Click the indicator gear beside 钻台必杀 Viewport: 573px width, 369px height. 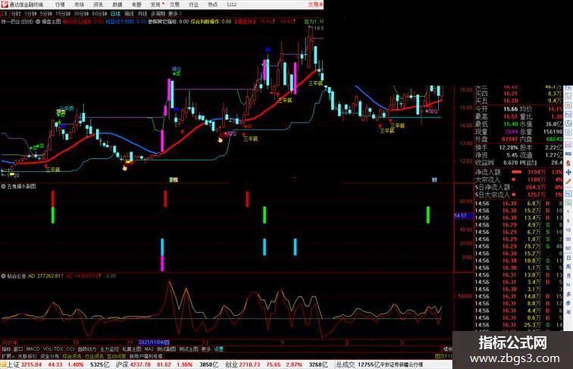point(3,276)
